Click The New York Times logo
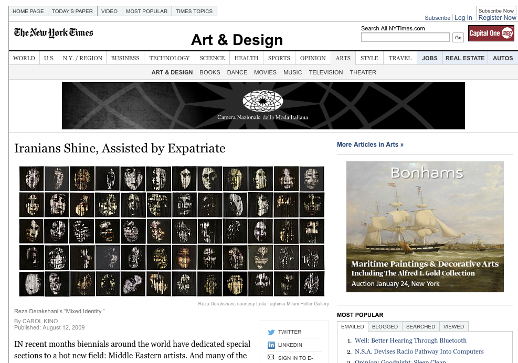Screen dimensions: 518x363 pos(54,32)
